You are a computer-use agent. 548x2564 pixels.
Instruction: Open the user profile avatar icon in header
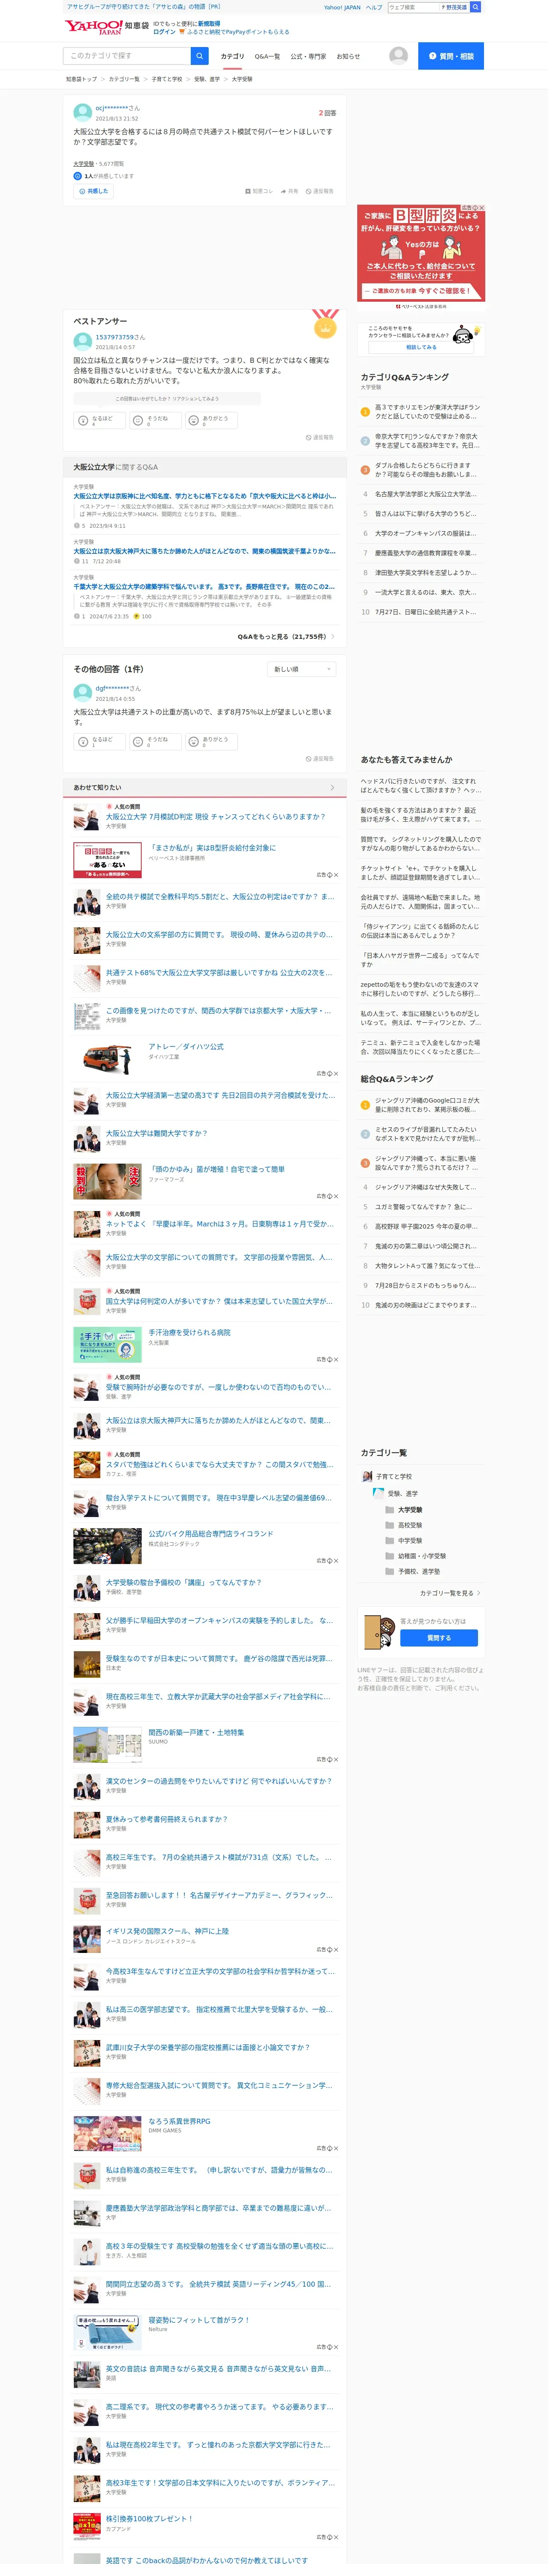point(399,56)
